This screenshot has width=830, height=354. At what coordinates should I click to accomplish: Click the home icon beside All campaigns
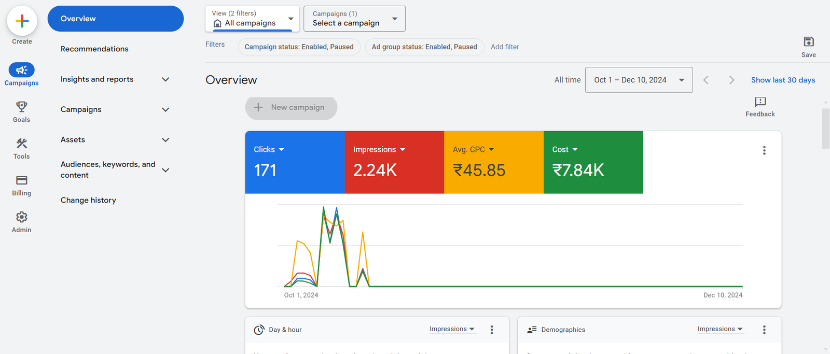[x=217, y=23]
